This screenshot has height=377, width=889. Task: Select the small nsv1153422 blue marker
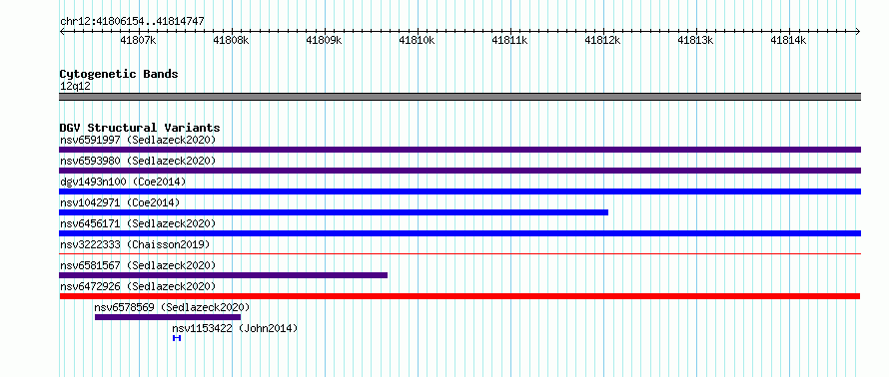point(177,338)
